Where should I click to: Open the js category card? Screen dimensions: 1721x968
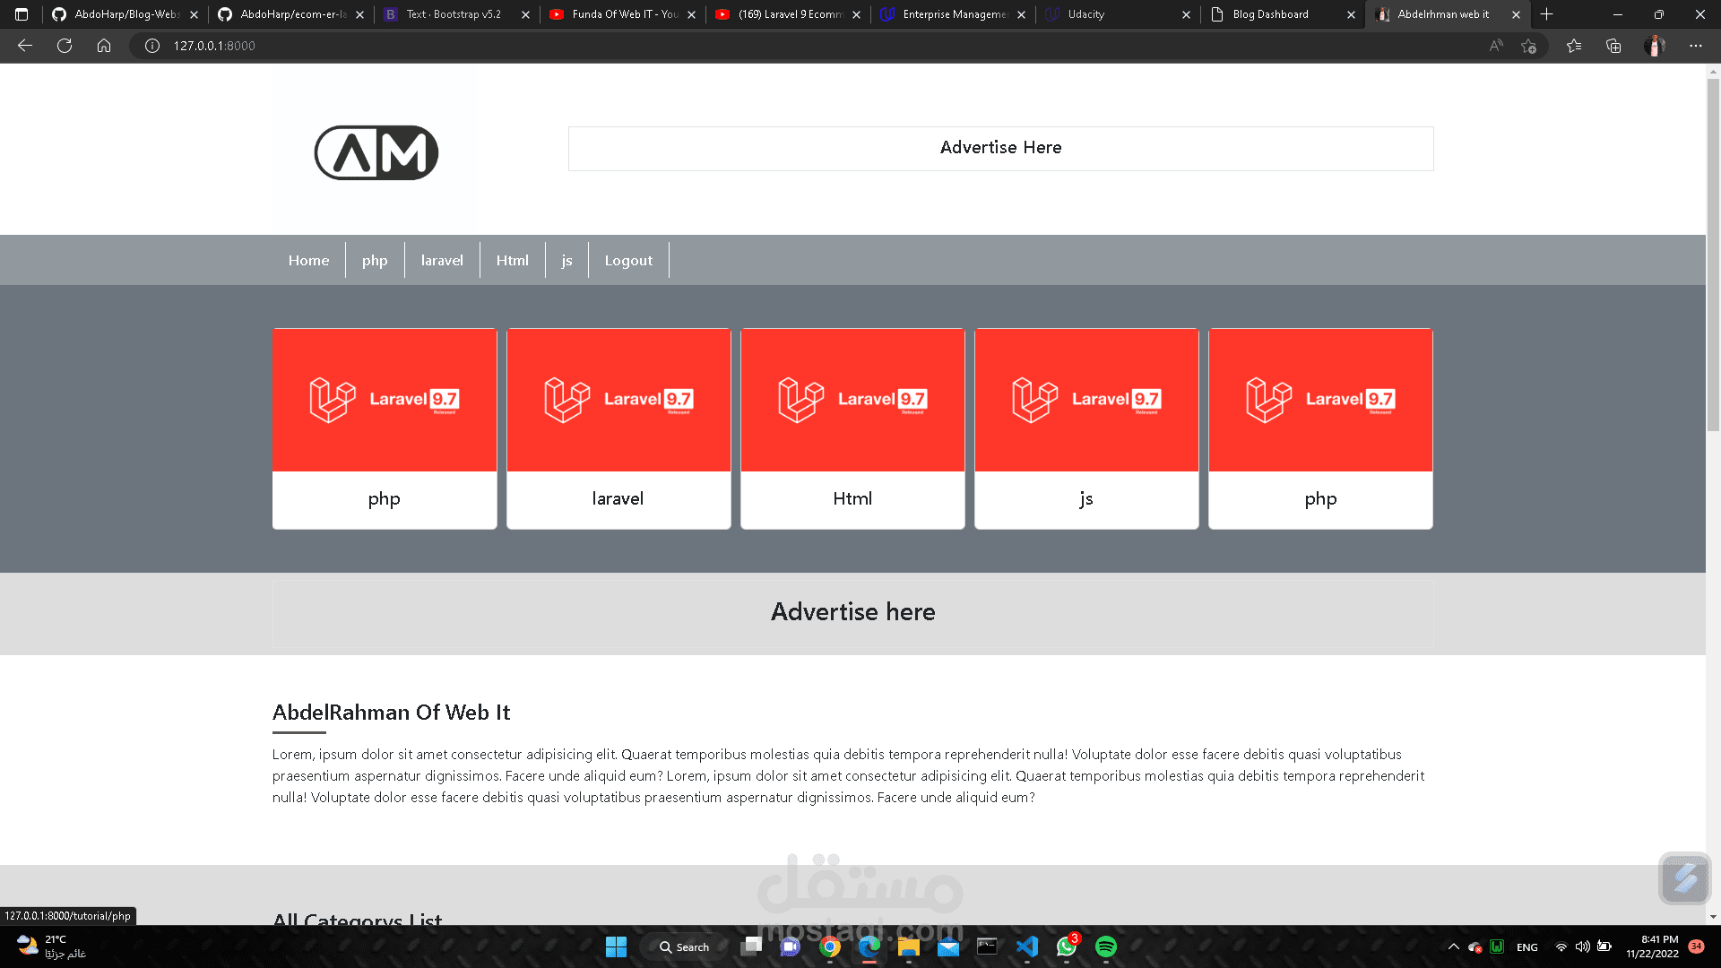1086,428
